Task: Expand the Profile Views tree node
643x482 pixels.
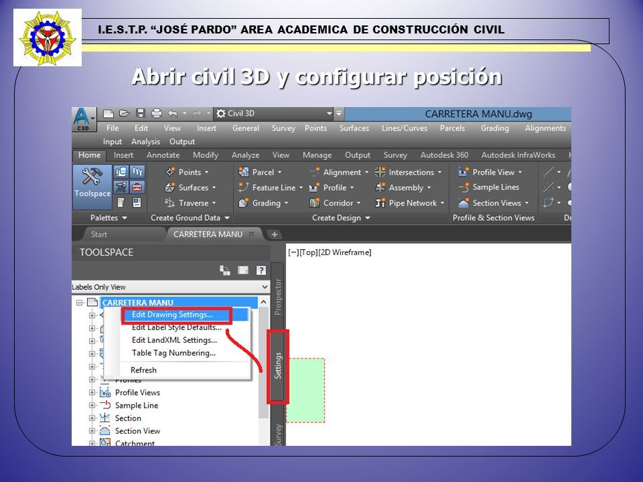Action: pyautogui.click(x=92, y=393)
